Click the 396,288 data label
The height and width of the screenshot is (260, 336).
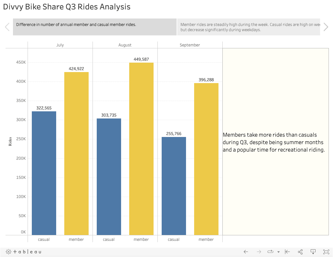pyautogui.click(x=206, y=80)
